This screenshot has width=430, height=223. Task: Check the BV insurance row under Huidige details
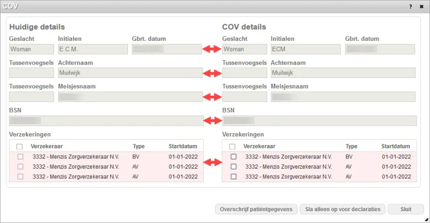coord(20,157)
